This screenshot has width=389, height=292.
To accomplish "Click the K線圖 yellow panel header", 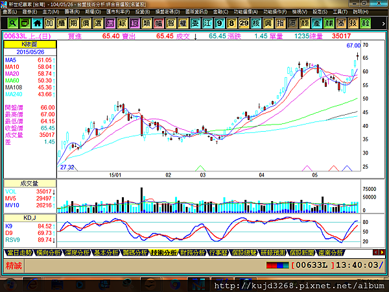I will 30,44.
